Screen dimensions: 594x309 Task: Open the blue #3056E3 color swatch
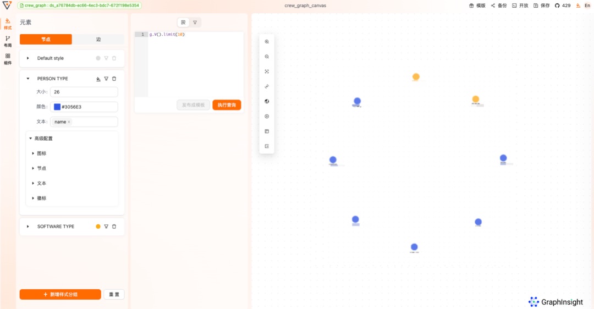57,107
